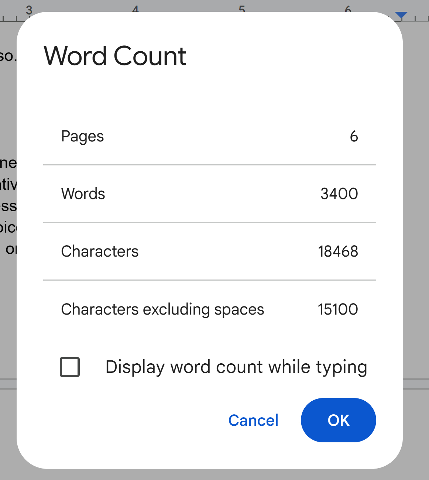The width and height of the screenshot is (429, 480).
Task: Select the Words row label
Action: pos(83,194)
